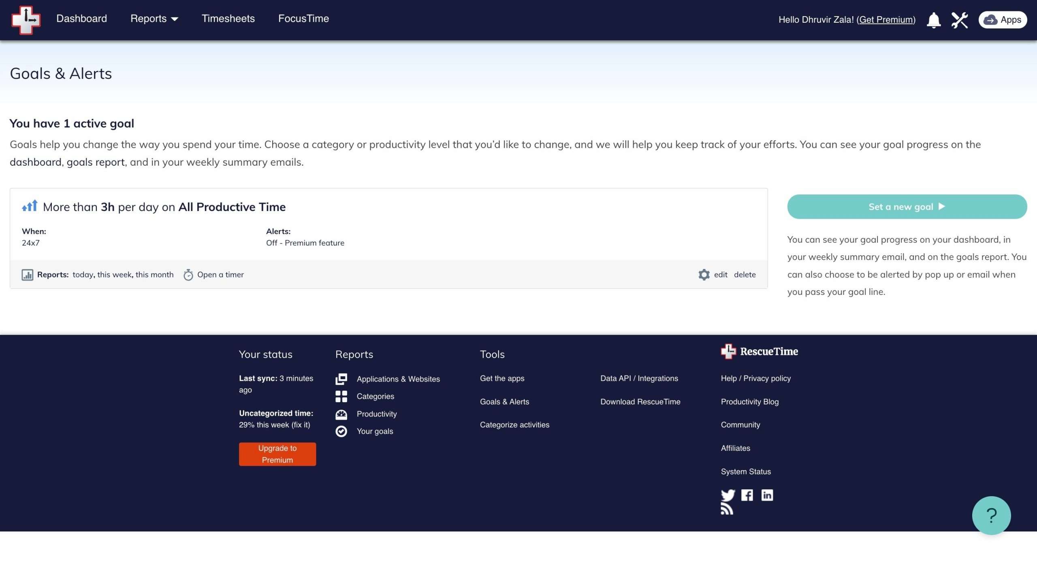Open Affiliates footer link
1037x561 pixels.
[735, 448]
